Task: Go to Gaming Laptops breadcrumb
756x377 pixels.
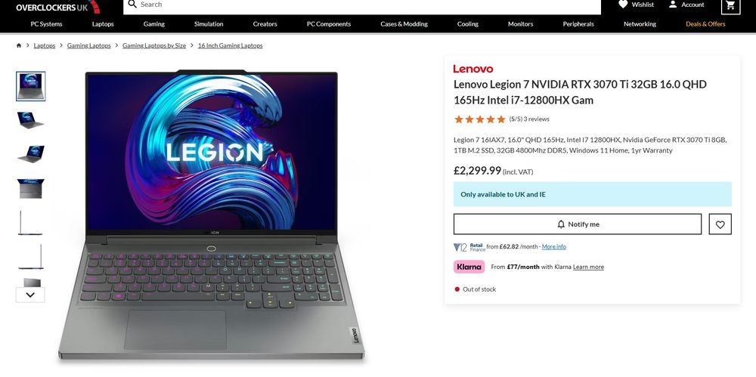Action: (x=88, y=45)
